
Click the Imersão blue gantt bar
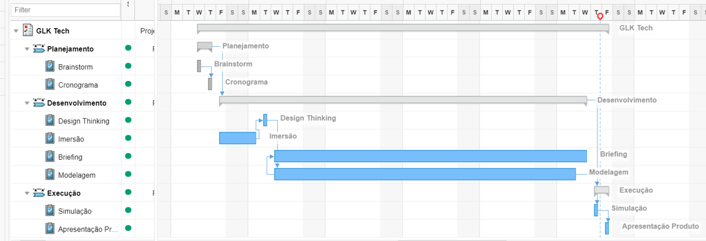pos(237,138)
